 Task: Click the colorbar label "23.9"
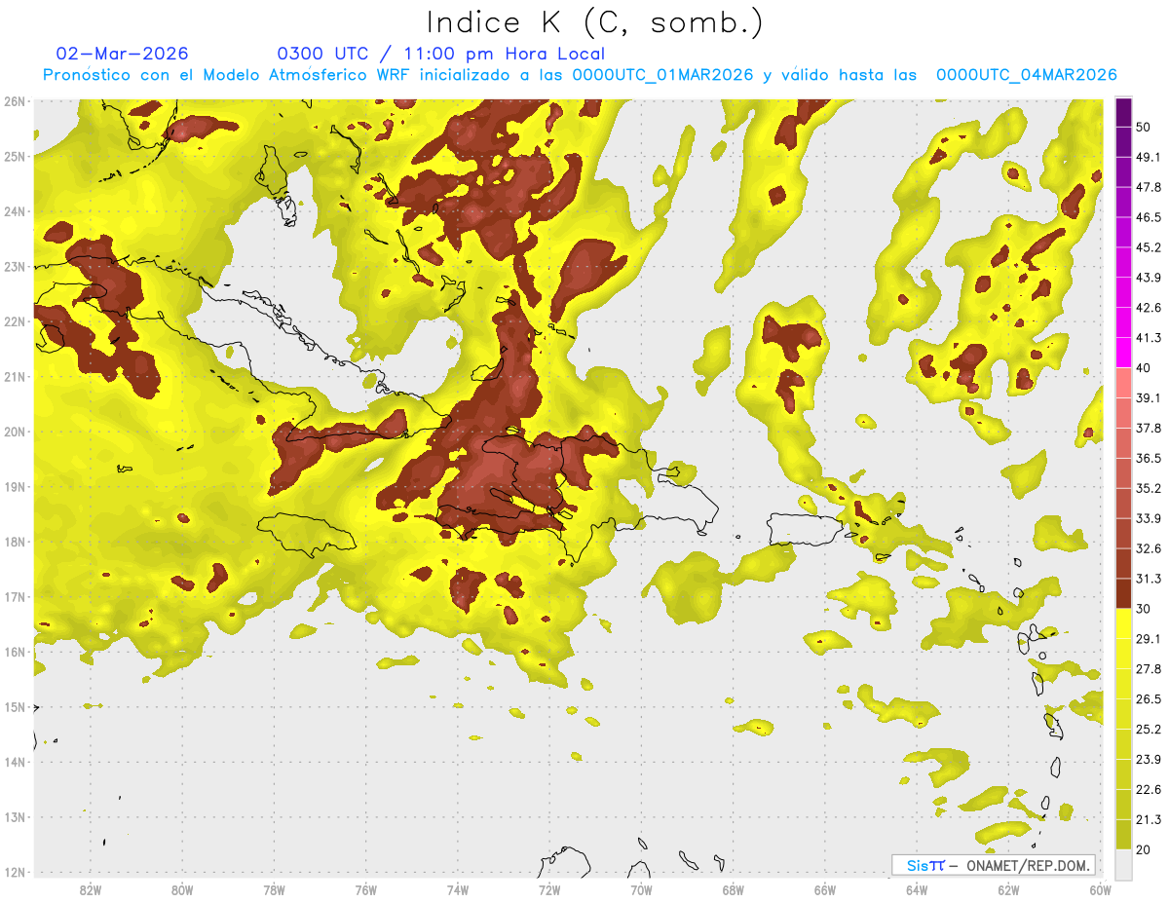pos(1148,760)
